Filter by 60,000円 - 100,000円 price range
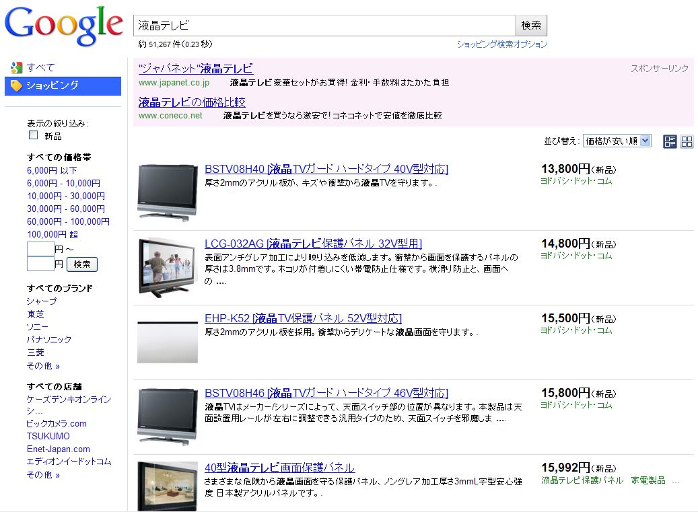698x512 pixels. tap(68, 222)
